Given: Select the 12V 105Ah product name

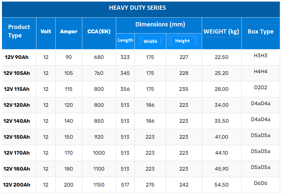Looking at the screenshot, I should pyautogui.click(x=17, y=73).
